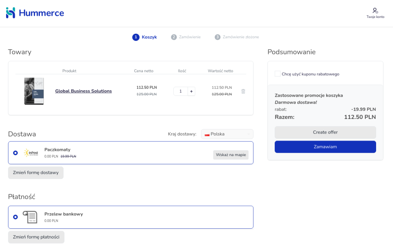Click Zmień formę dostawy button
This screenshot has height=244, width=393.
[36, 172]
